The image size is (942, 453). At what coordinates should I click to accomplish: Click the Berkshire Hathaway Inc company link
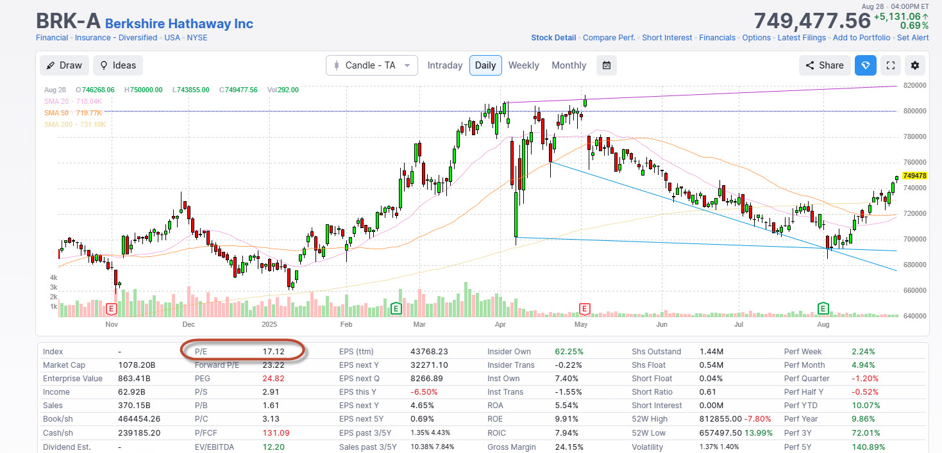tap(179, 24)
